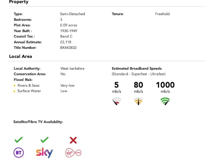Click the yellow dot beside Rivers & Seas

15,86
